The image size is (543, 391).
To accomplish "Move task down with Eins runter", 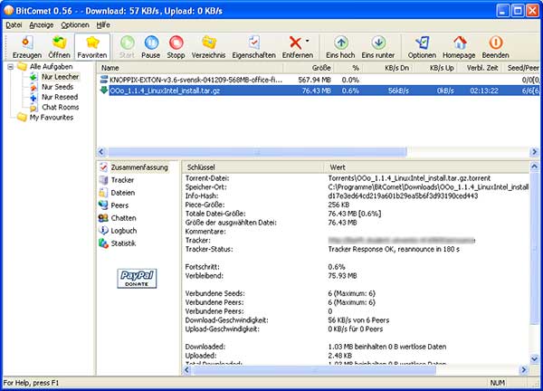I will pyautogui.click(x=378, y=47).
